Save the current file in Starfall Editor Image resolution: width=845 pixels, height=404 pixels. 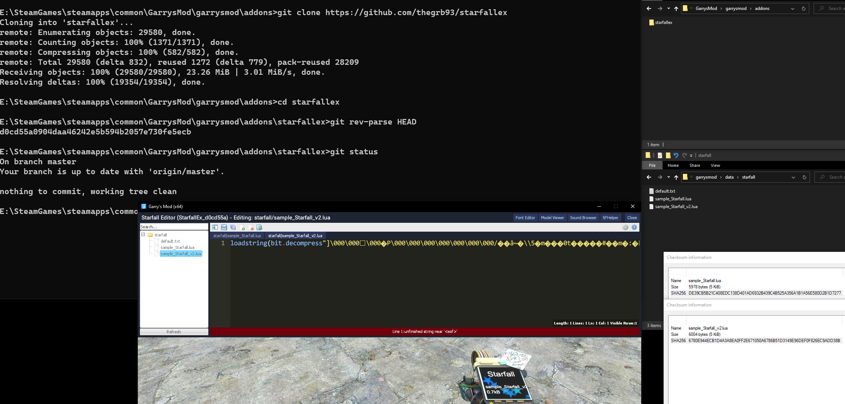click(x=224, y=227)
